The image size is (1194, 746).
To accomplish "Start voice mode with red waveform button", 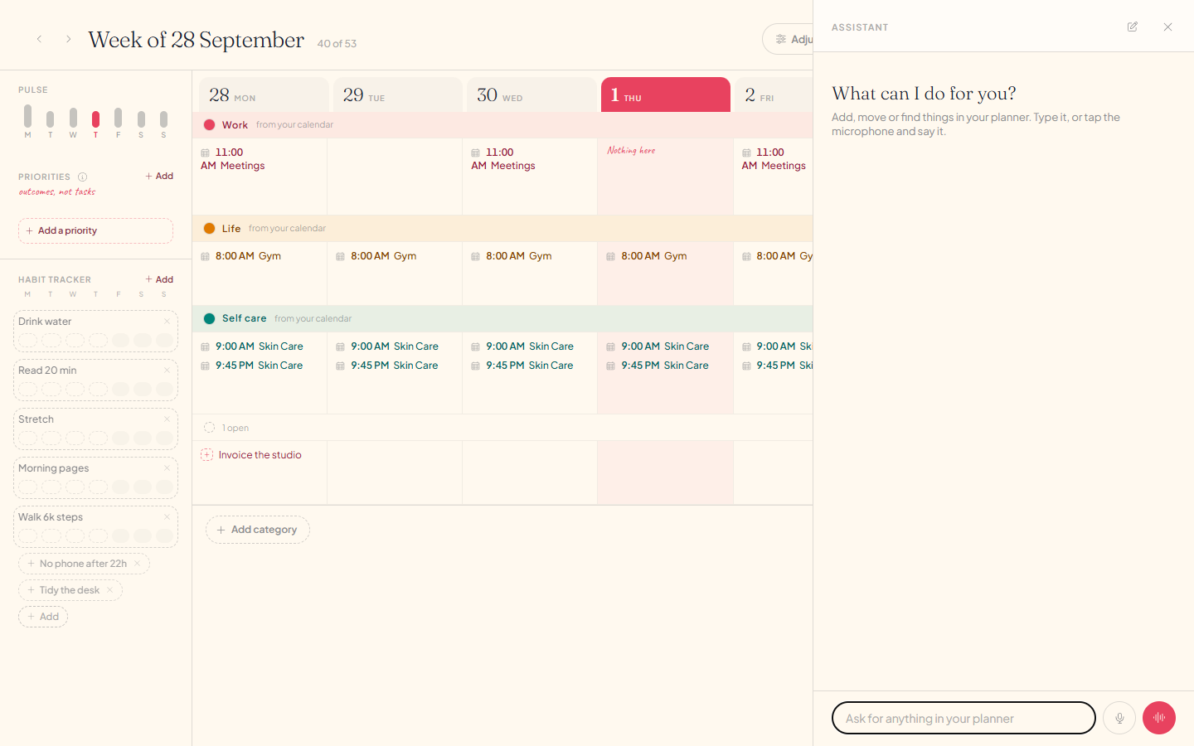I will [1159, 718].
